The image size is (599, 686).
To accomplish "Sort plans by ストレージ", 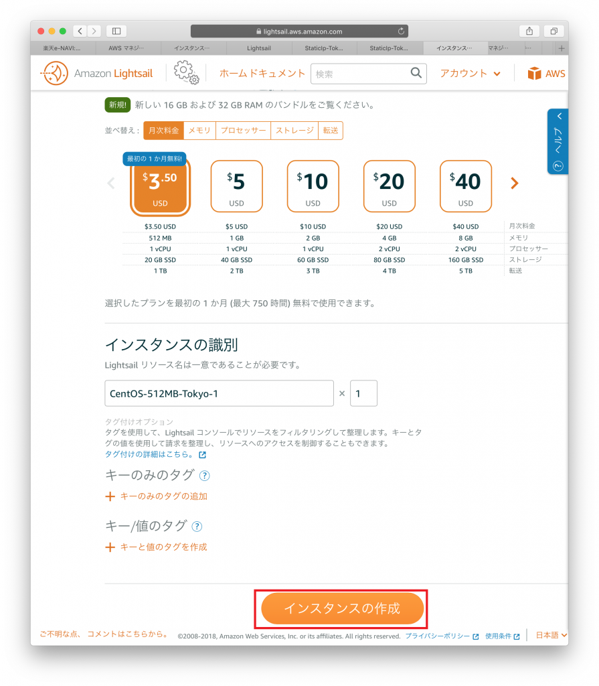I will pos(294,131).
